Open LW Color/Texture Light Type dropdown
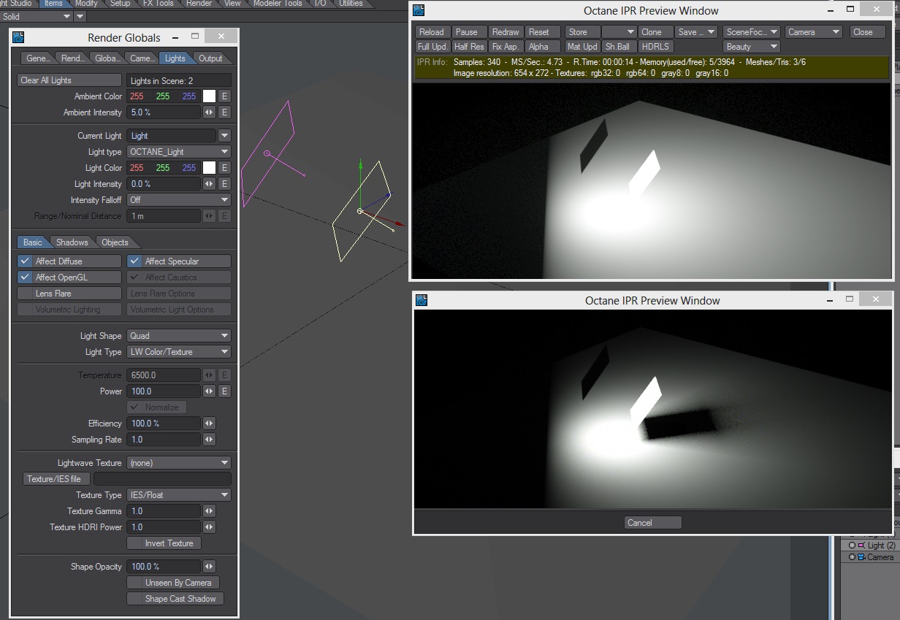Image resolution: width=900 pixels, height=620 pixels. click(179, 352)
